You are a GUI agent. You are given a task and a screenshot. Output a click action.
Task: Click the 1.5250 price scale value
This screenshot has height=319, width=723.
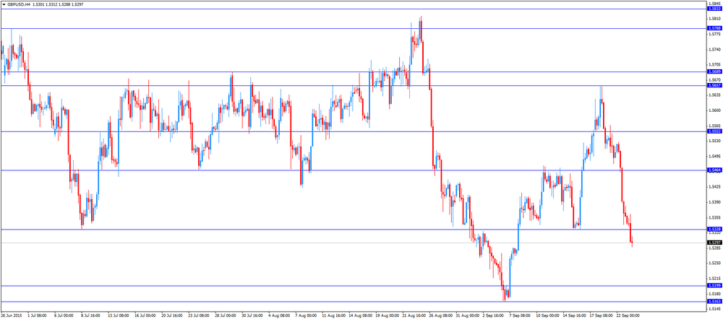715,263
